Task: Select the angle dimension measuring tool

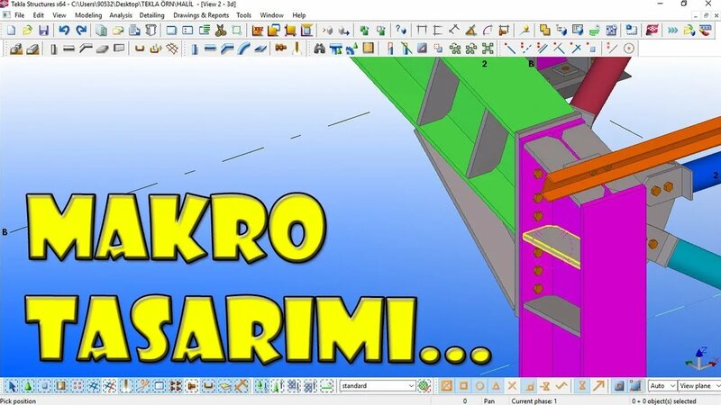Action: (x=470, y=31)
